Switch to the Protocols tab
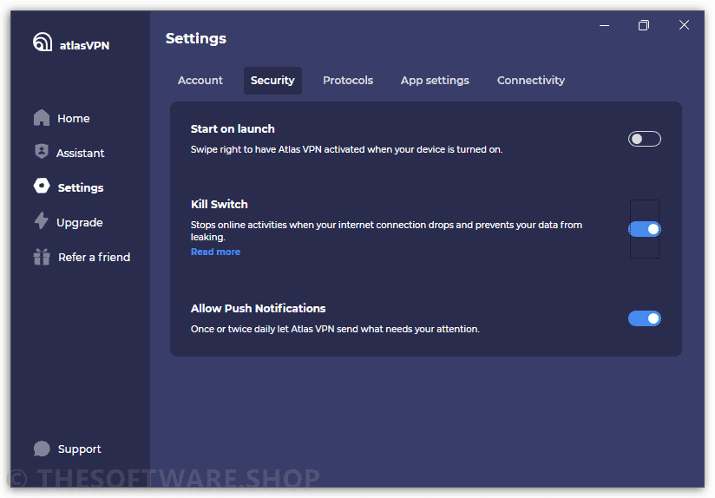Screen dimensions: 715x498 tap(348, 81)
